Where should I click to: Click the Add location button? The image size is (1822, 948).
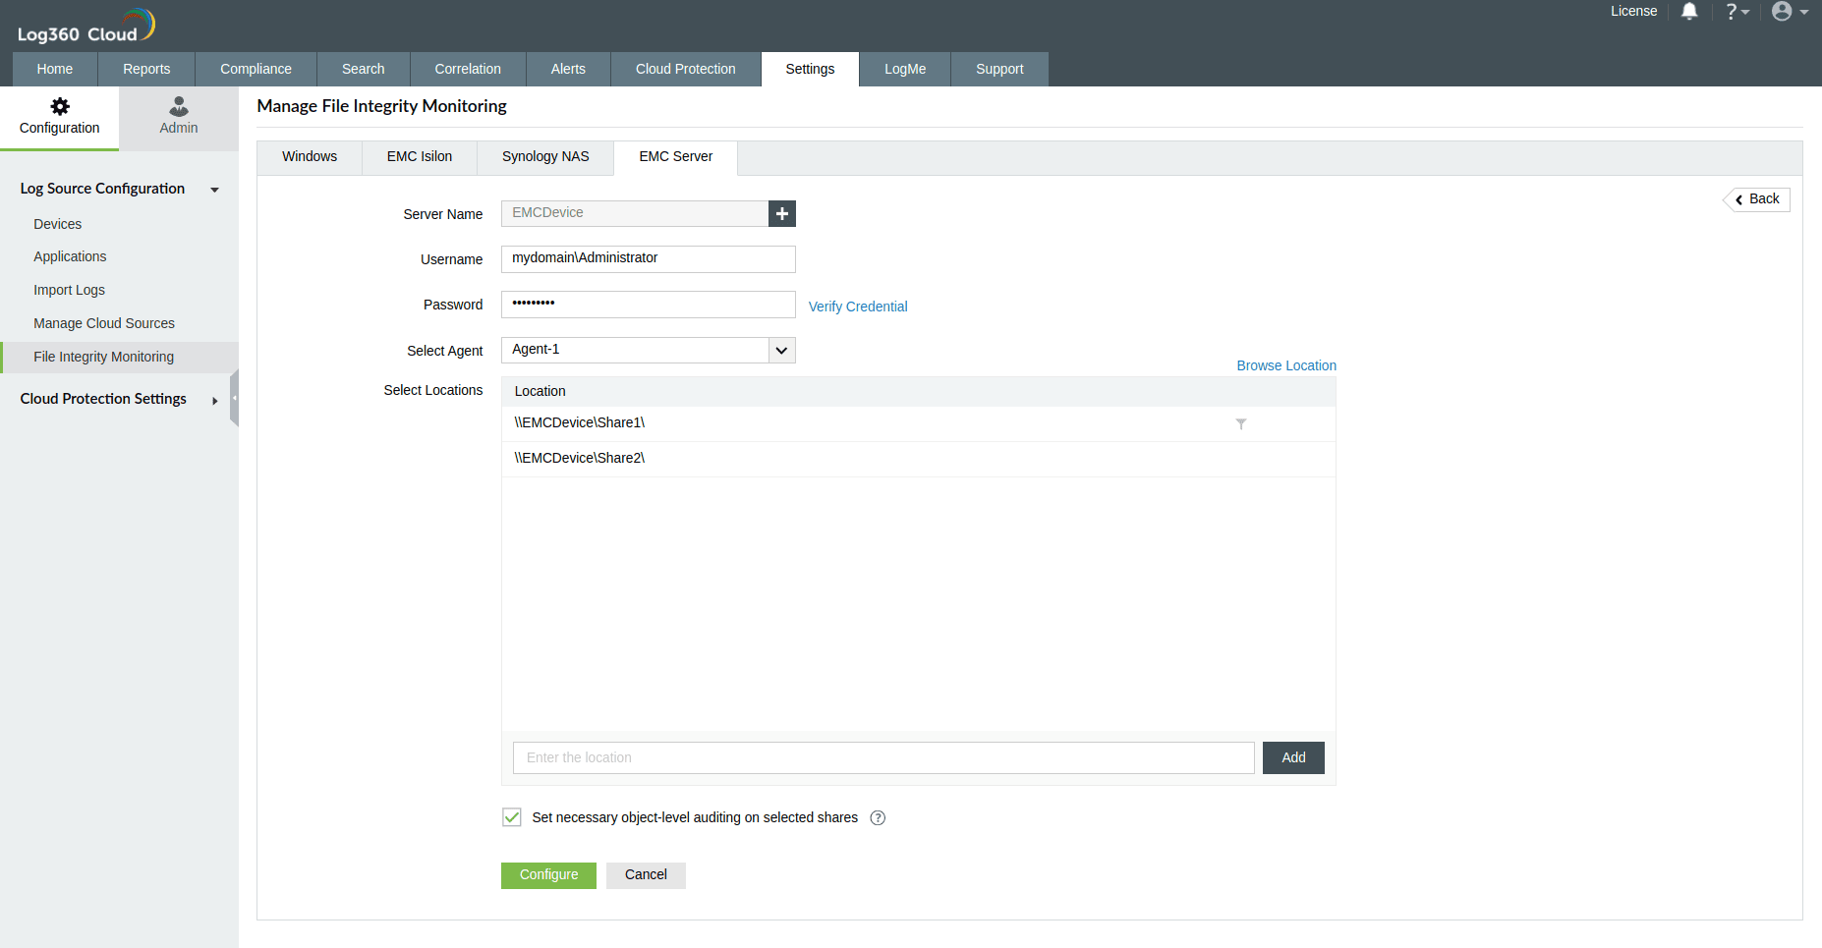pyautogui.click(x=1293, y=757)
